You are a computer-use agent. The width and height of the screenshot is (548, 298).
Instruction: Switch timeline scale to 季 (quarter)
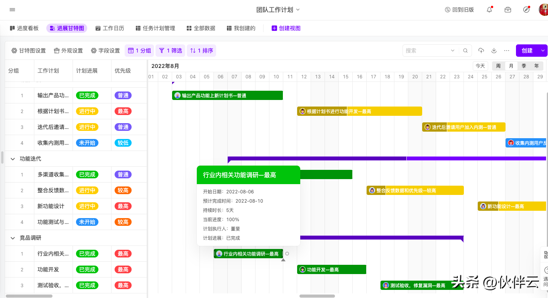tap(524, 66)
